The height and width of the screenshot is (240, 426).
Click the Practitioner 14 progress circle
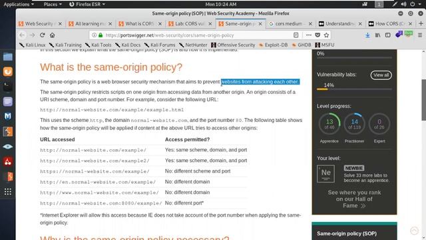(354, 124)
